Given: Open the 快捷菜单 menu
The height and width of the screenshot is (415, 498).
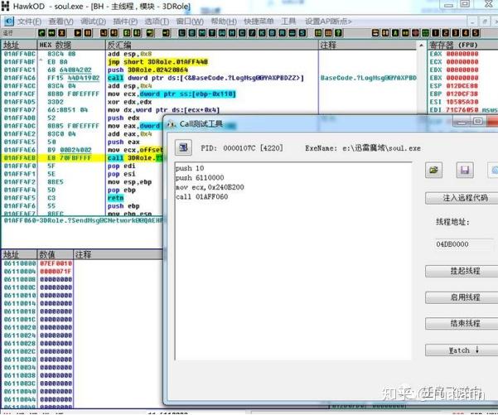Looking at the screenshot, I should click(x=259, y=22).
